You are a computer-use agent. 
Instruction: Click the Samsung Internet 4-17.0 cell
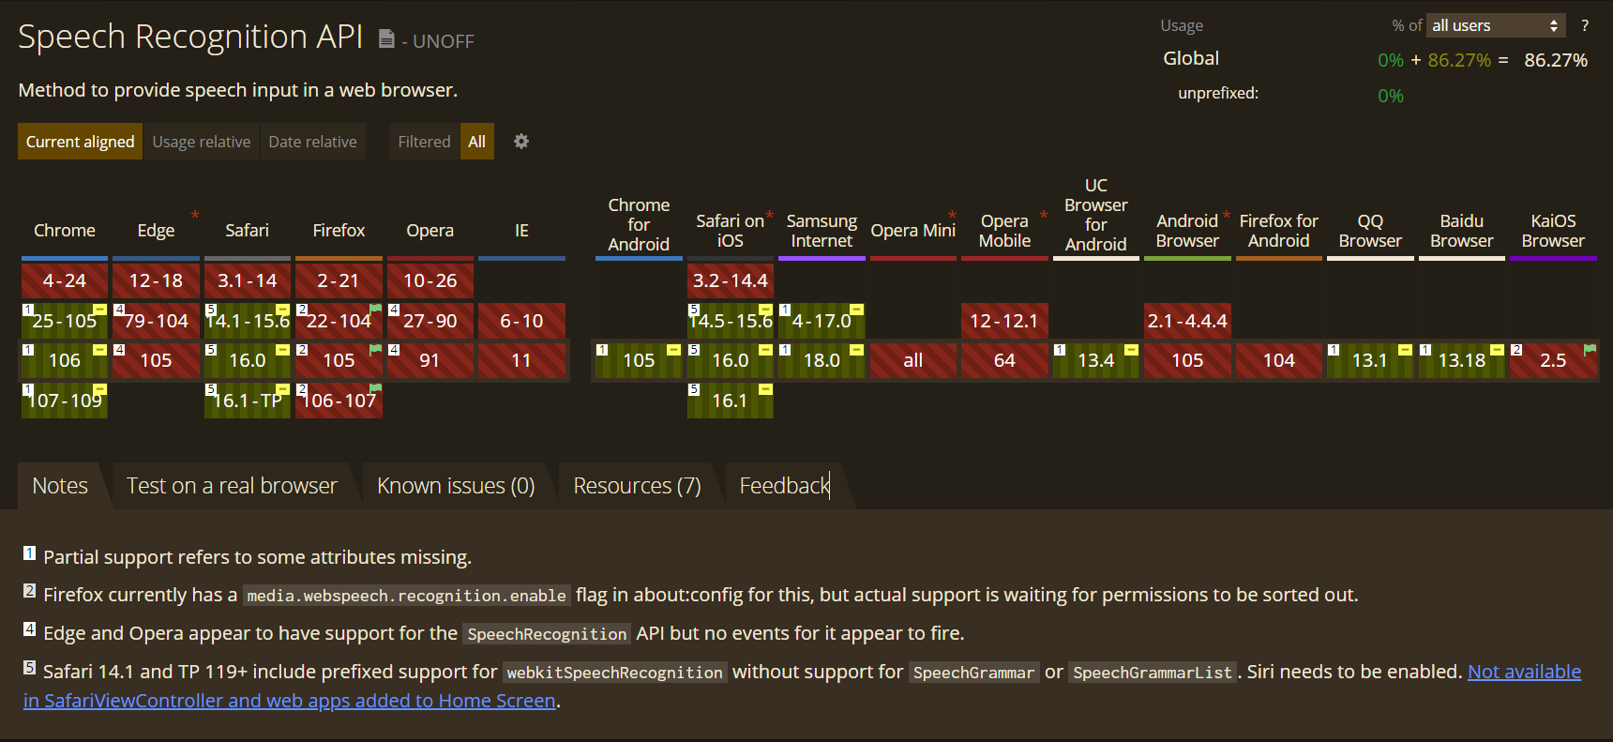[x=822, y=321]
